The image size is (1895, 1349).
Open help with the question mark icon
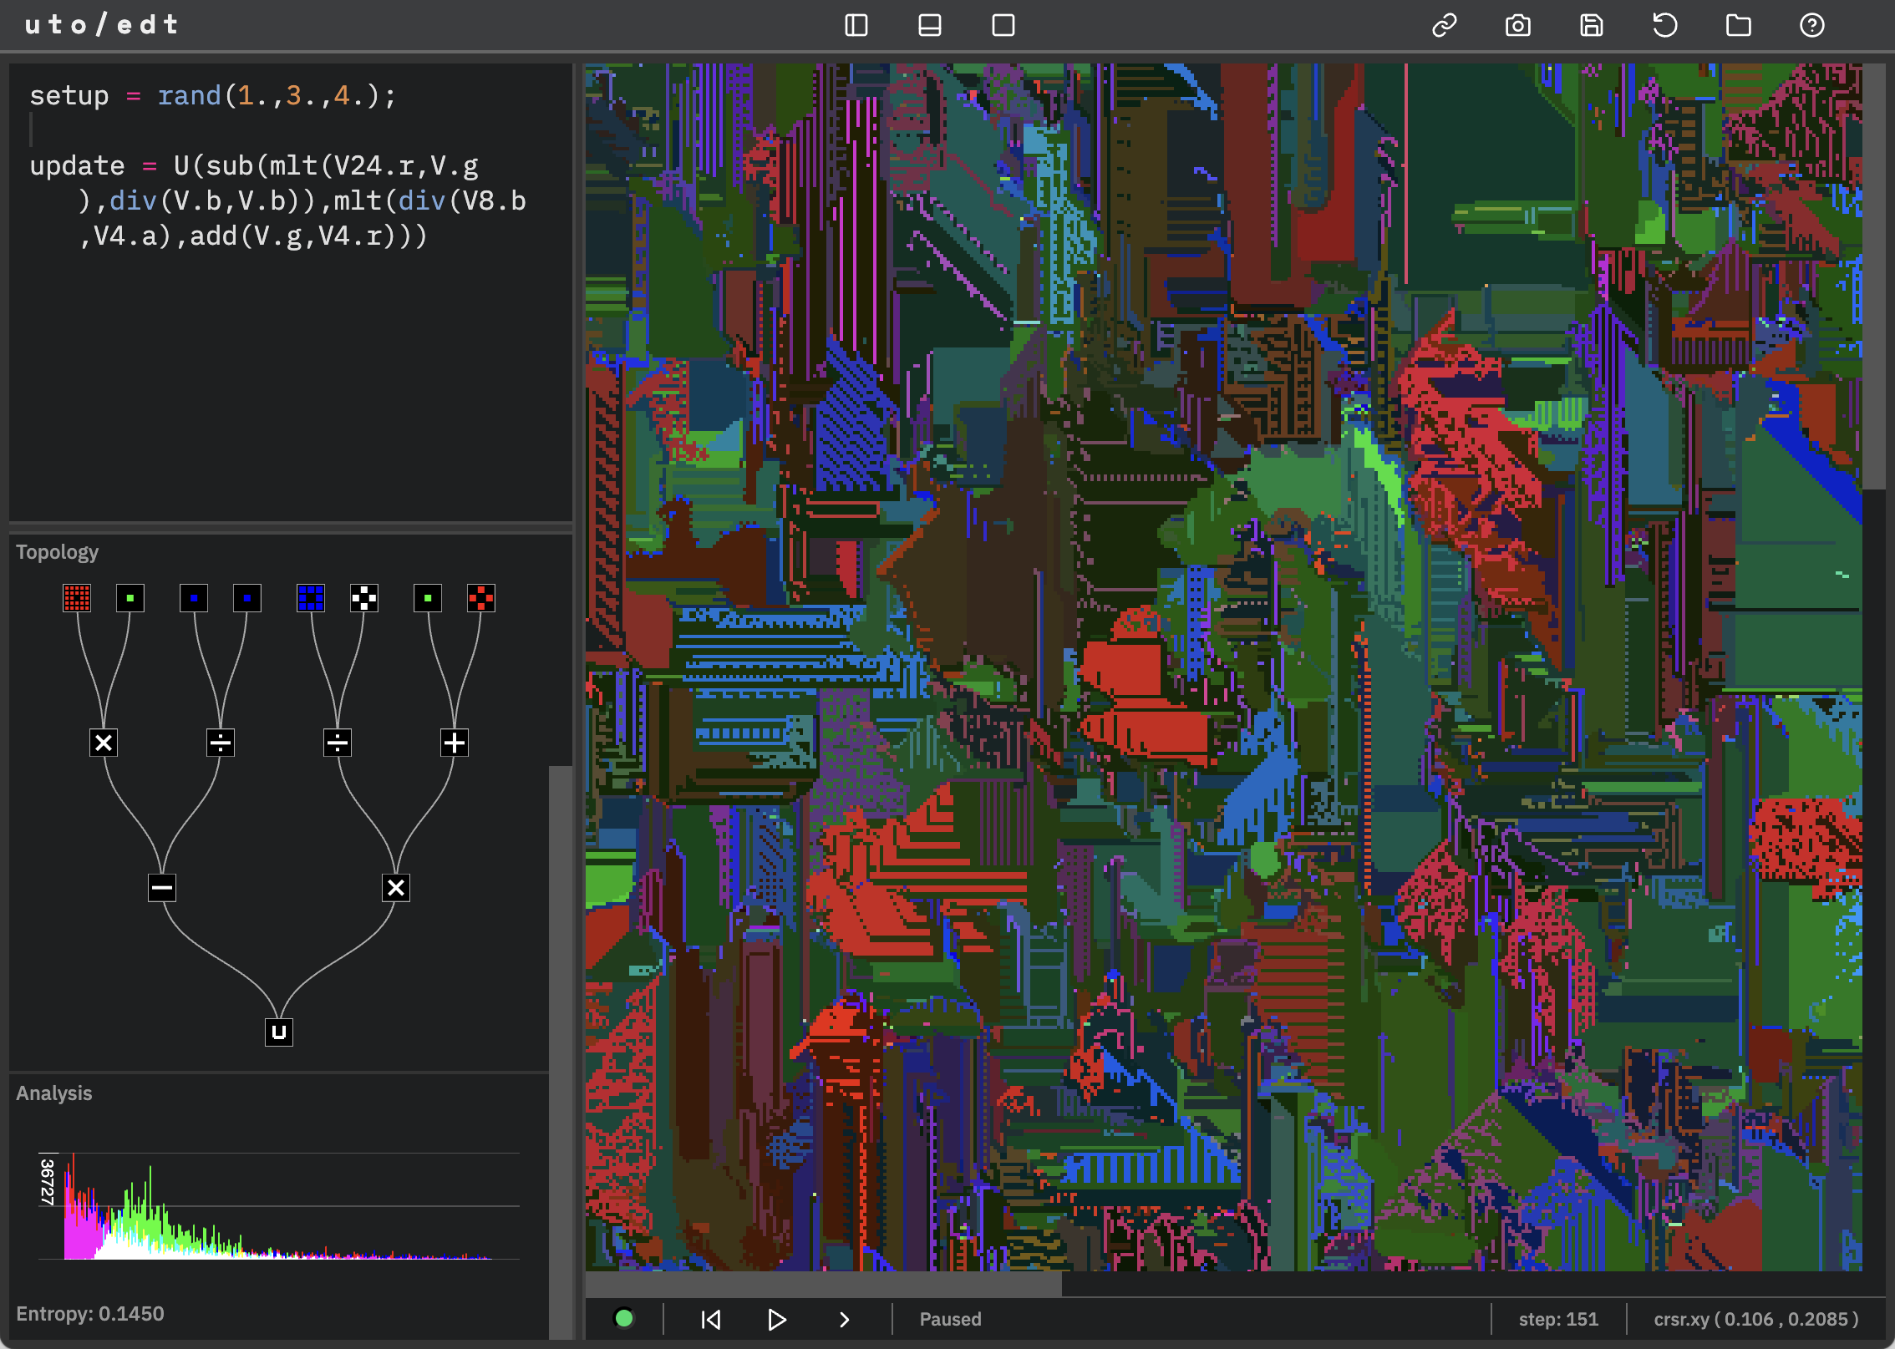1811,25
